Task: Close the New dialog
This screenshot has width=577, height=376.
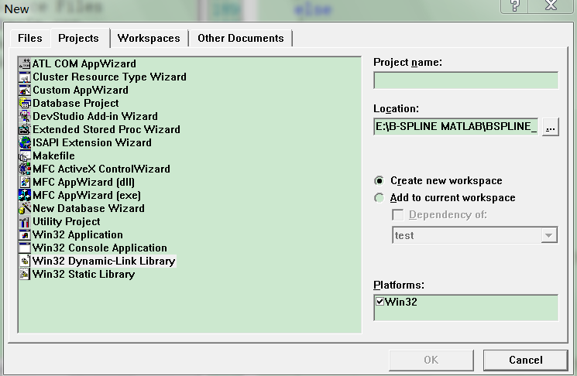Action: pyautogui.click(x=551, y=5)
